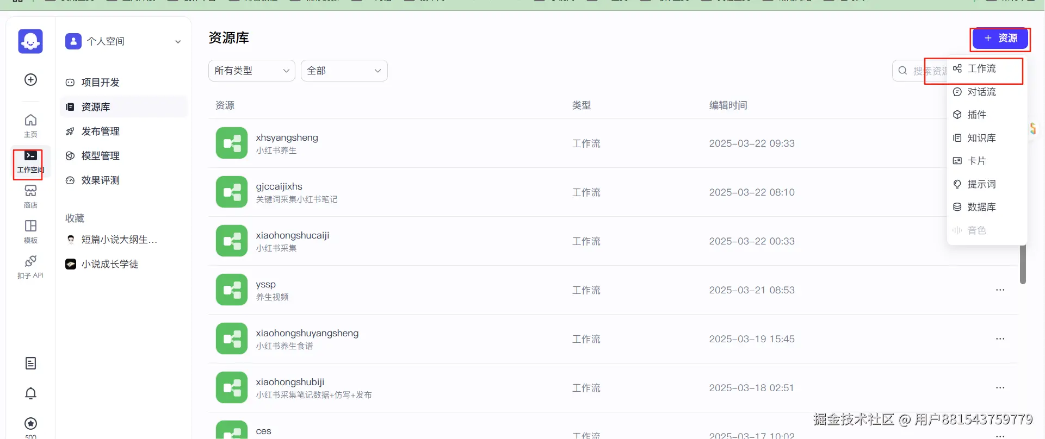The image size is (1045, 439).
Task: Click the yssp workflow icon
Action: point(232,290)
